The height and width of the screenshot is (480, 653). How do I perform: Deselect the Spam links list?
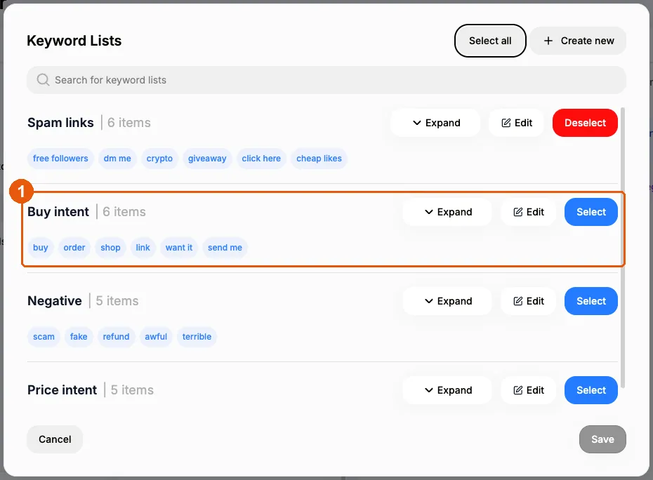[x=585, y=123]
